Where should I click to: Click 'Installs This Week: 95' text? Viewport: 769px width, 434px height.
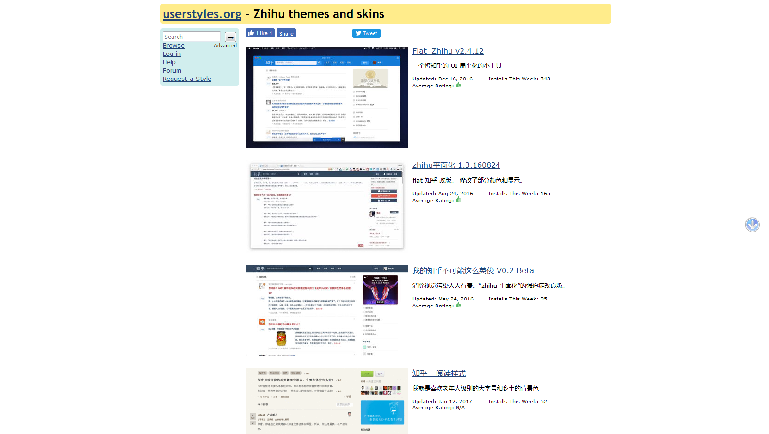click(x=517, y=299)
